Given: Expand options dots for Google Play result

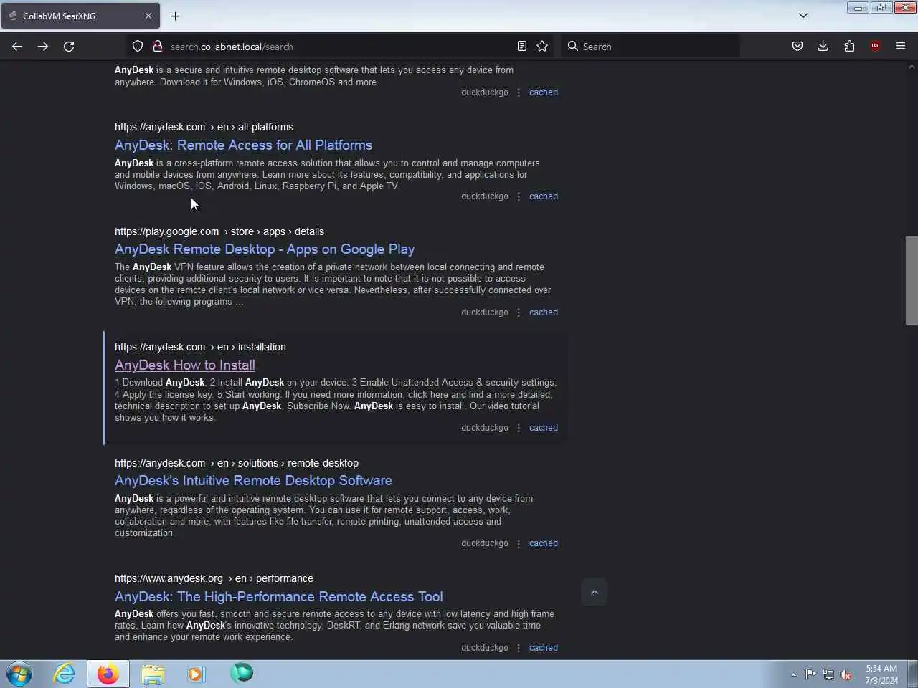Looking at the screenshot, I should (x=519, y=312).
